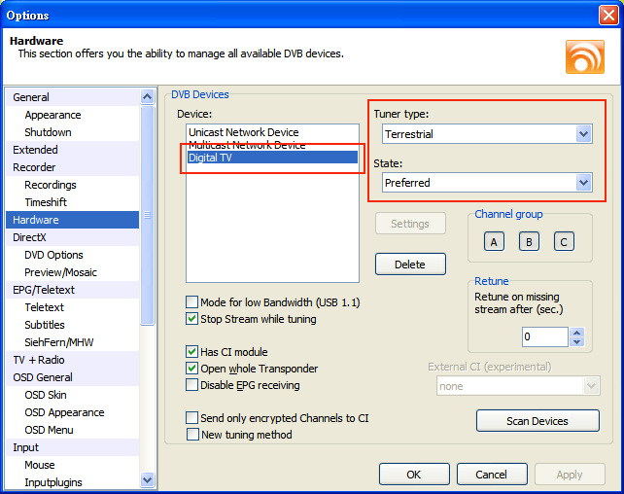Open the Tuner type dropdown
Screen dimensions: 624x494
pyautogui.click(x=583, y=133)
